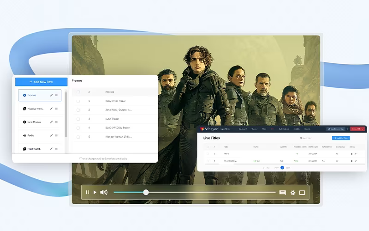
Task: Click the Add Live Video button
Action: [341, 138]
